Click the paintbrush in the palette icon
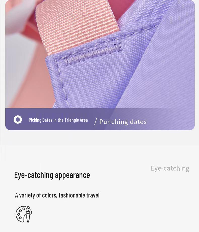This screenshot has width=199, height=232. (28, 214)
